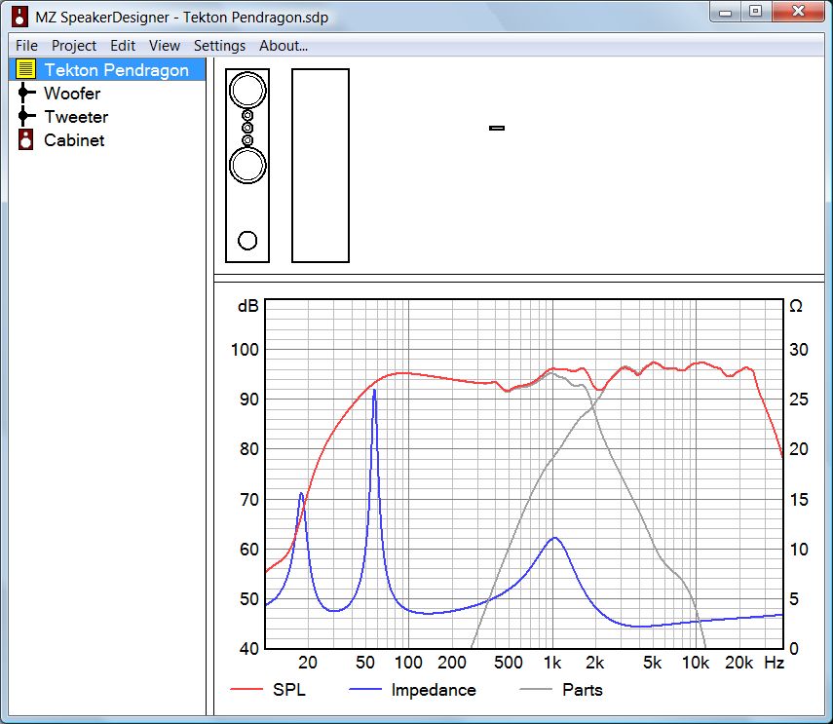833x724 pixels.
Task: Maximize the SpeakerDesigner window
Action: click(x=755, y=12)
